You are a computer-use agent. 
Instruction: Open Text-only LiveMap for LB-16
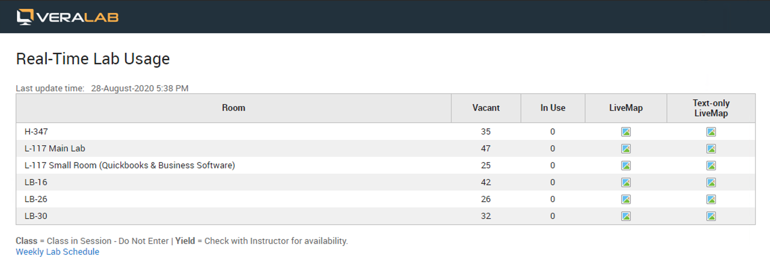[x=711, y=182]
